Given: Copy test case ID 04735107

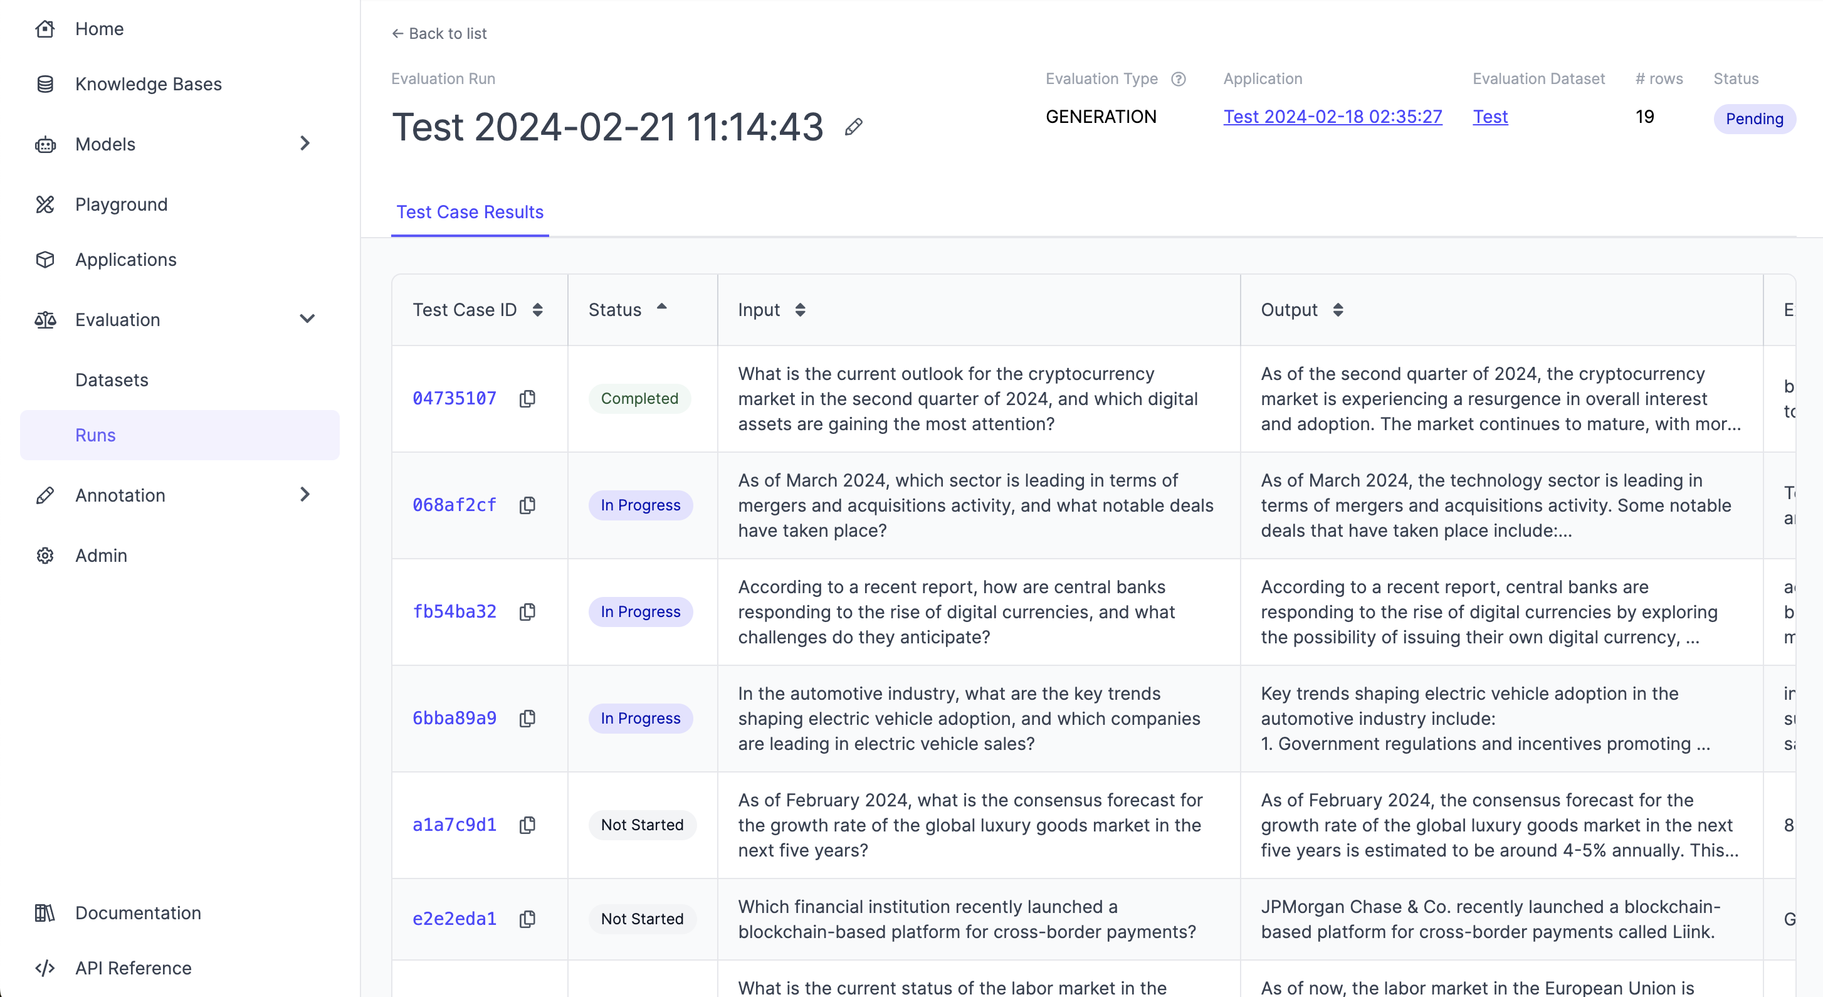Looking at the screenshot, I should click(x=527, y=399).
